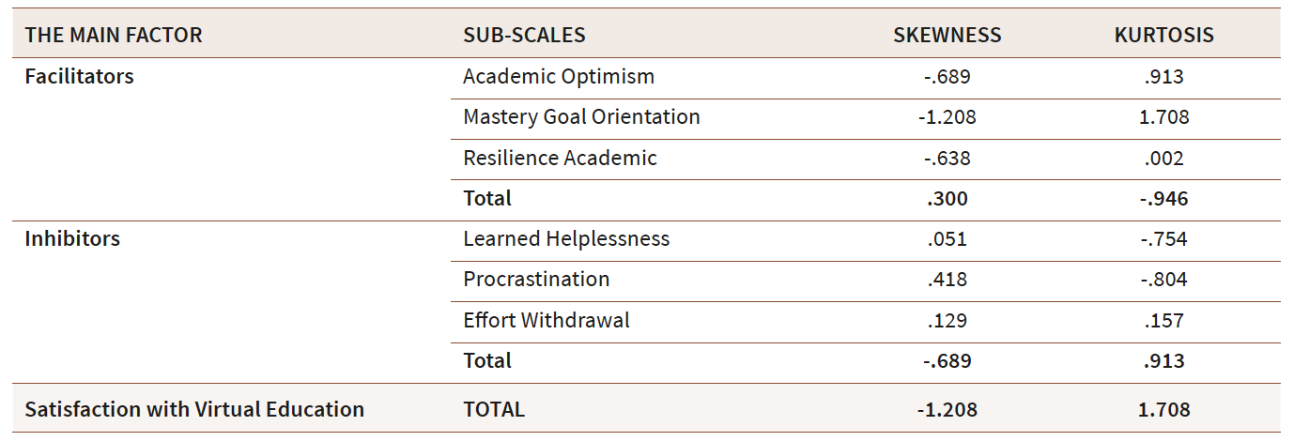Select Effort Withdrawal kurtosis value .157
Screen dimensions: 1294x441
(x=1163, y=320)
